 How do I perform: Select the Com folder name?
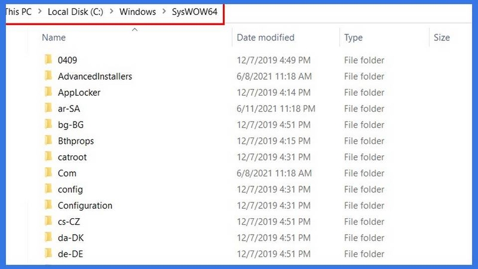click(67, 173)
